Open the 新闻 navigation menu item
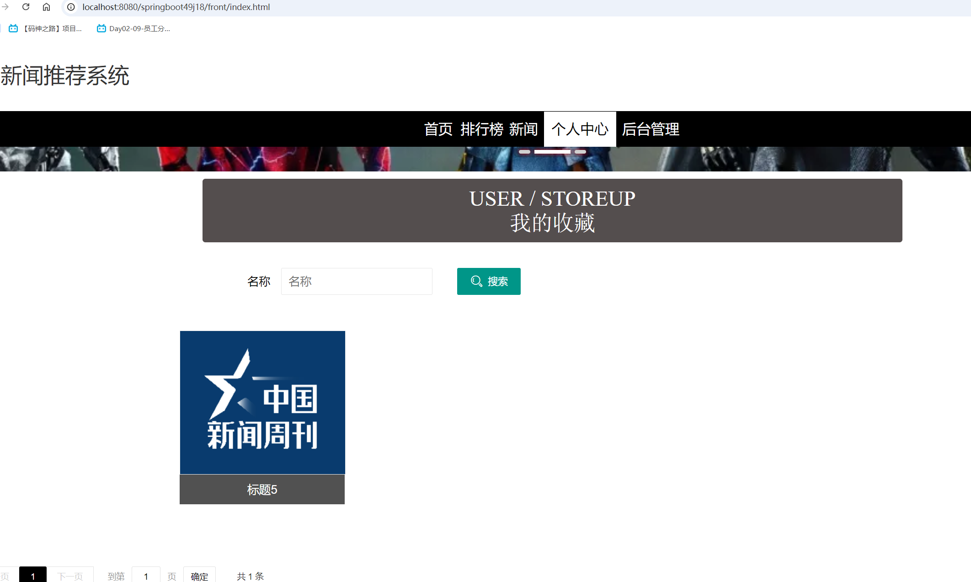This screenshot has width=971, height=582. (523, 129)
